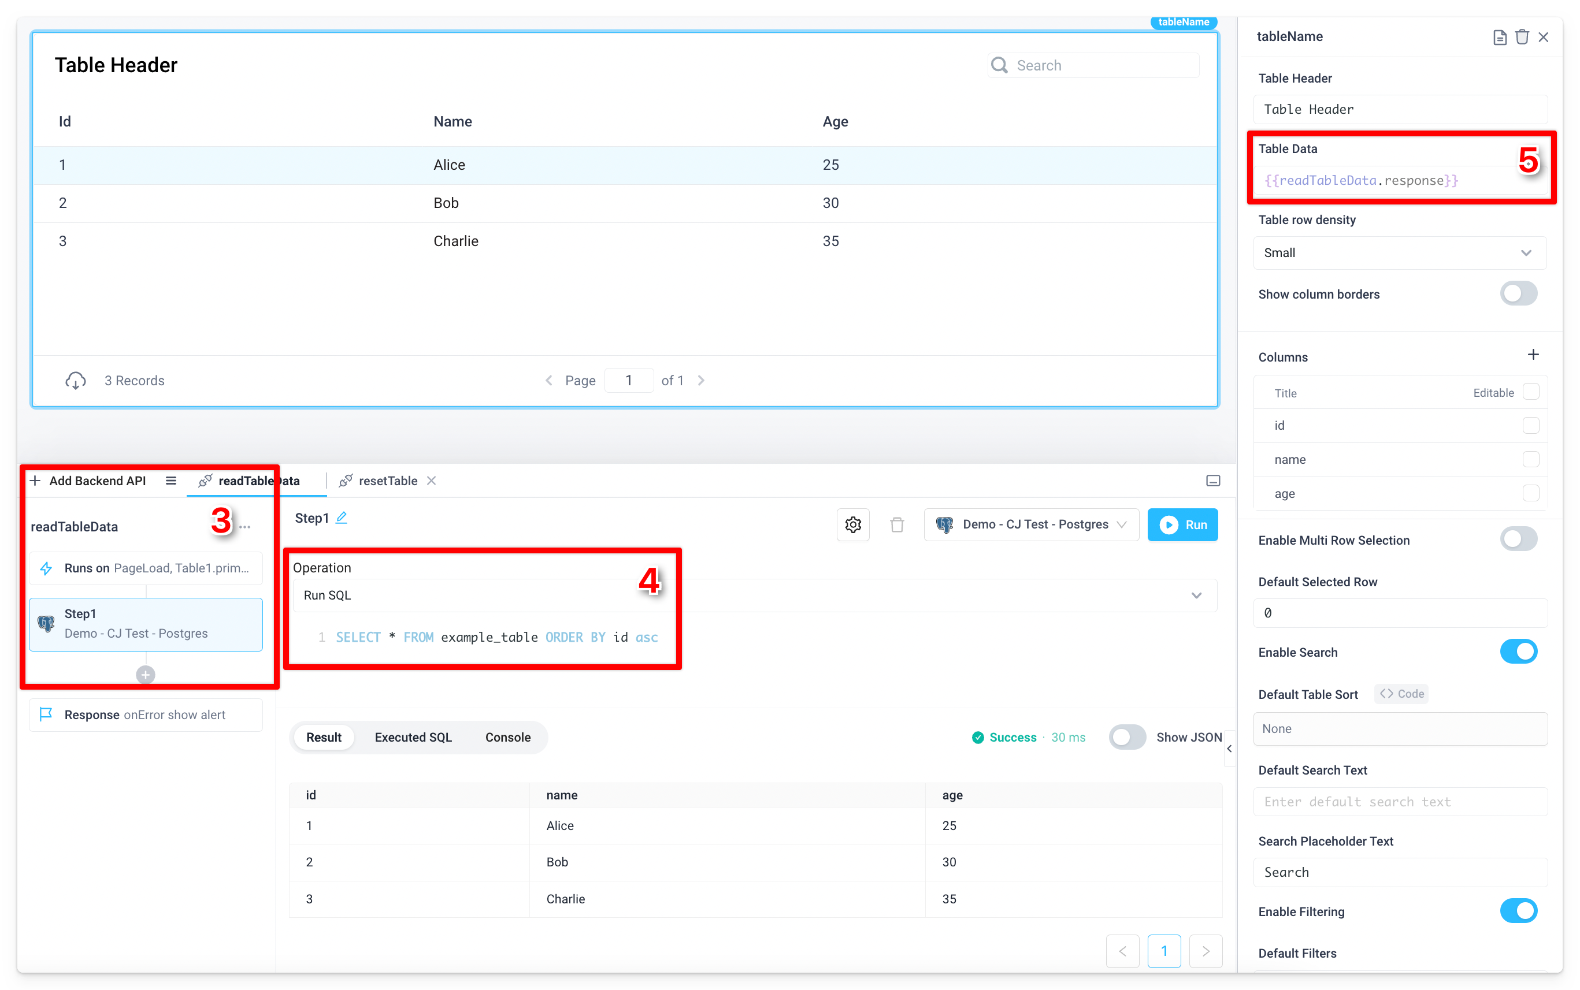The height and width of the screenshot is (990, 1580).
Task: Run the Step1 query
Action: pyautogui.click(x=1183, y=524)
